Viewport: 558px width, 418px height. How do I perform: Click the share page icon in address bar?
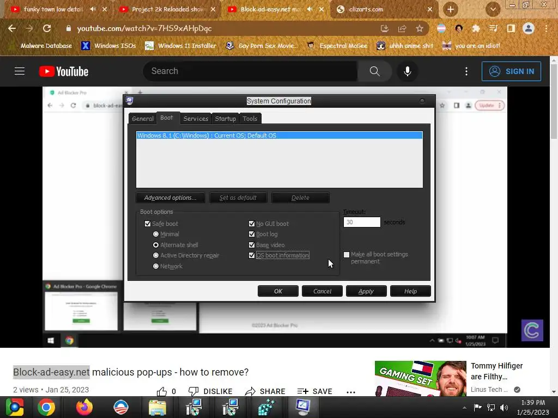402,28
